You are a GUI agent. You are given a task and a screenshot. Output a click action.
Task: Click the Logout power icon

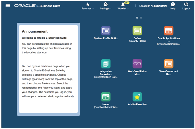[x=186, y=4]
